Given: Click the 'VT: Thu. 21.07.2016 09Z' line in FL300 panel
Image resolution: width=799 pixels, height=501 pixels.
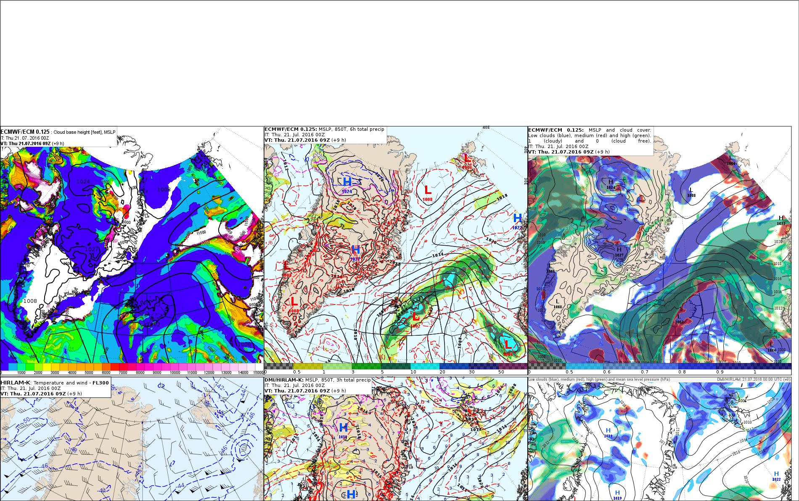Looking at the screenshot, I should coord(41,394).
